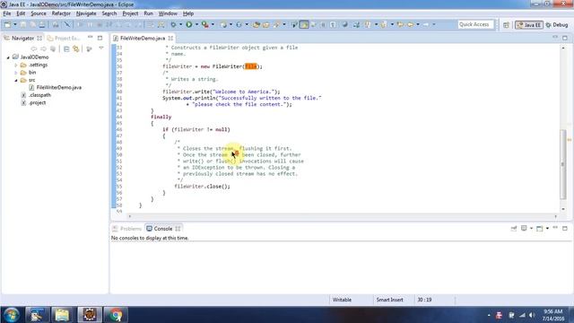Open the external tools dropdown arrow
This screenshot has height=323, width=574.
coord(213,24)
